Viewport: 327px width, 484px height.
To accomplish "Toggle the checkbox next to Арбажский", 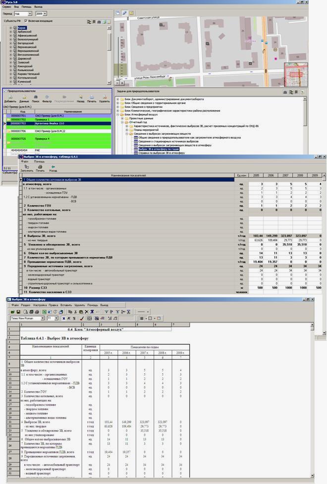I will 15,32.
